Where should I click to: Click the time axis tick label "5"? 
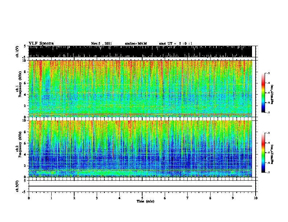142,198
